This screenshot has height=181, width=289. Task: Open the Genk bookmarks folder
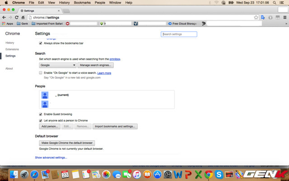(x=22, y=24)
